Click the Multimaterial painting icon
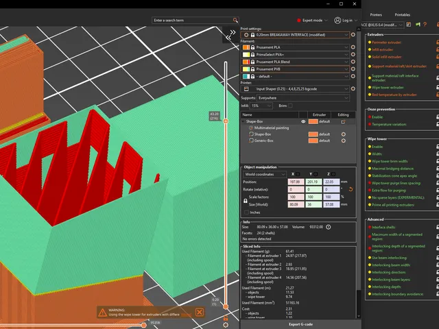 pos(251,128)
